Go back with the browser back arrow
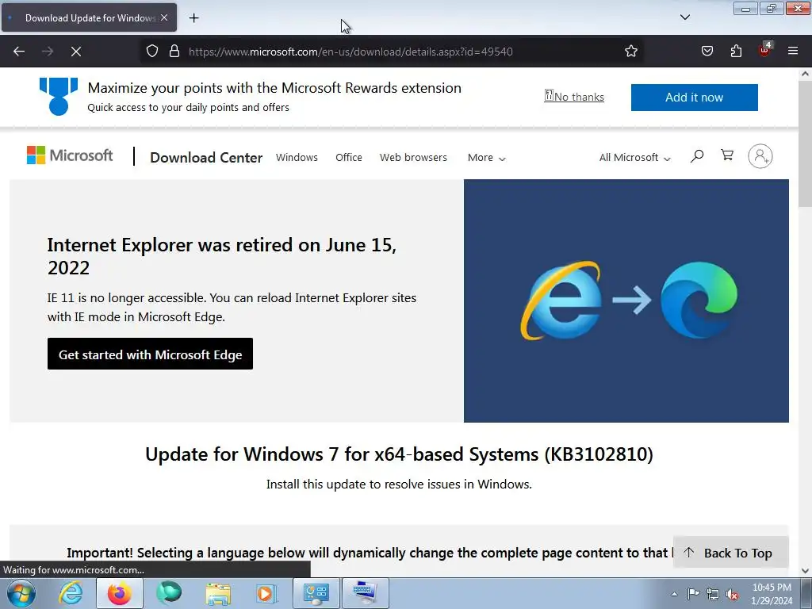 (19, 52)
